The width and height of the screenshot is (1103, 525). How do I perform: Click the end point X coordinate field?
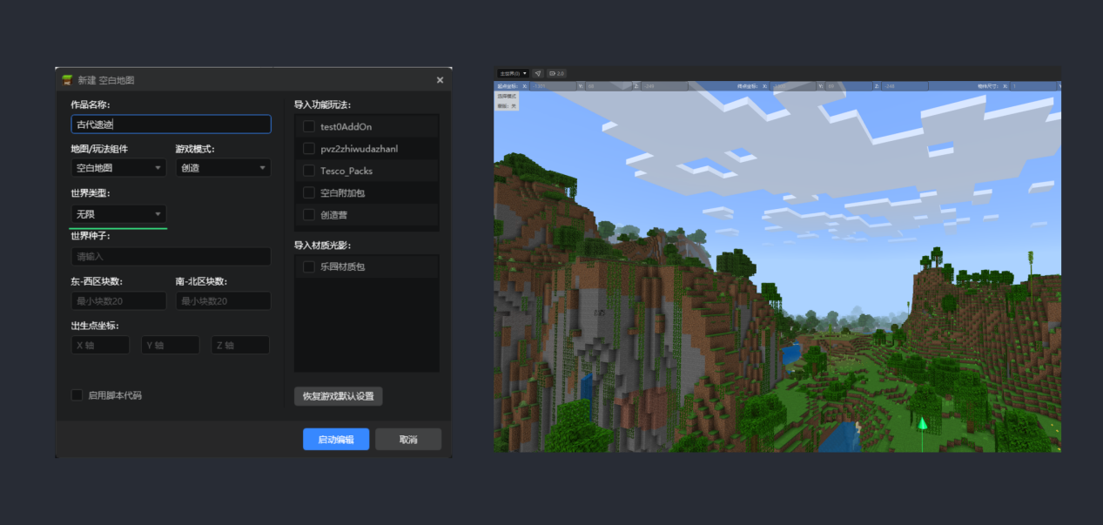tap(792, 86)
